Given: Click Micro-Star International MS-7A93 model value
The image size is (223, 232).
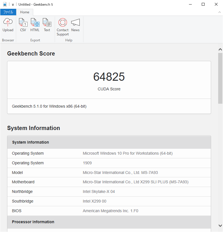Looking at the screenshot, I should pyautogui.click(x=120, y=173).
